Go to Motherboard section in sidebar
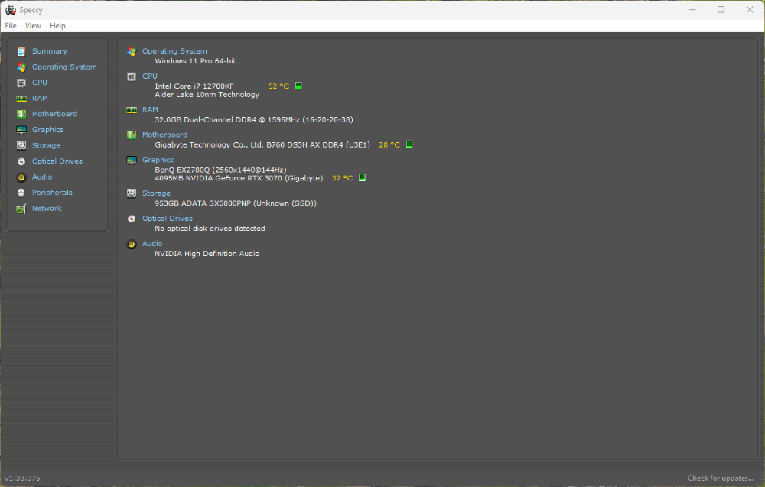 pos(54,114)
